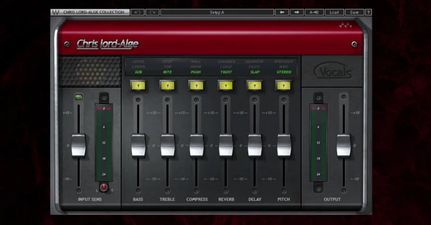Load the previous preset with the left arrow
The image size is (431, 225).
tap(282, 12)
